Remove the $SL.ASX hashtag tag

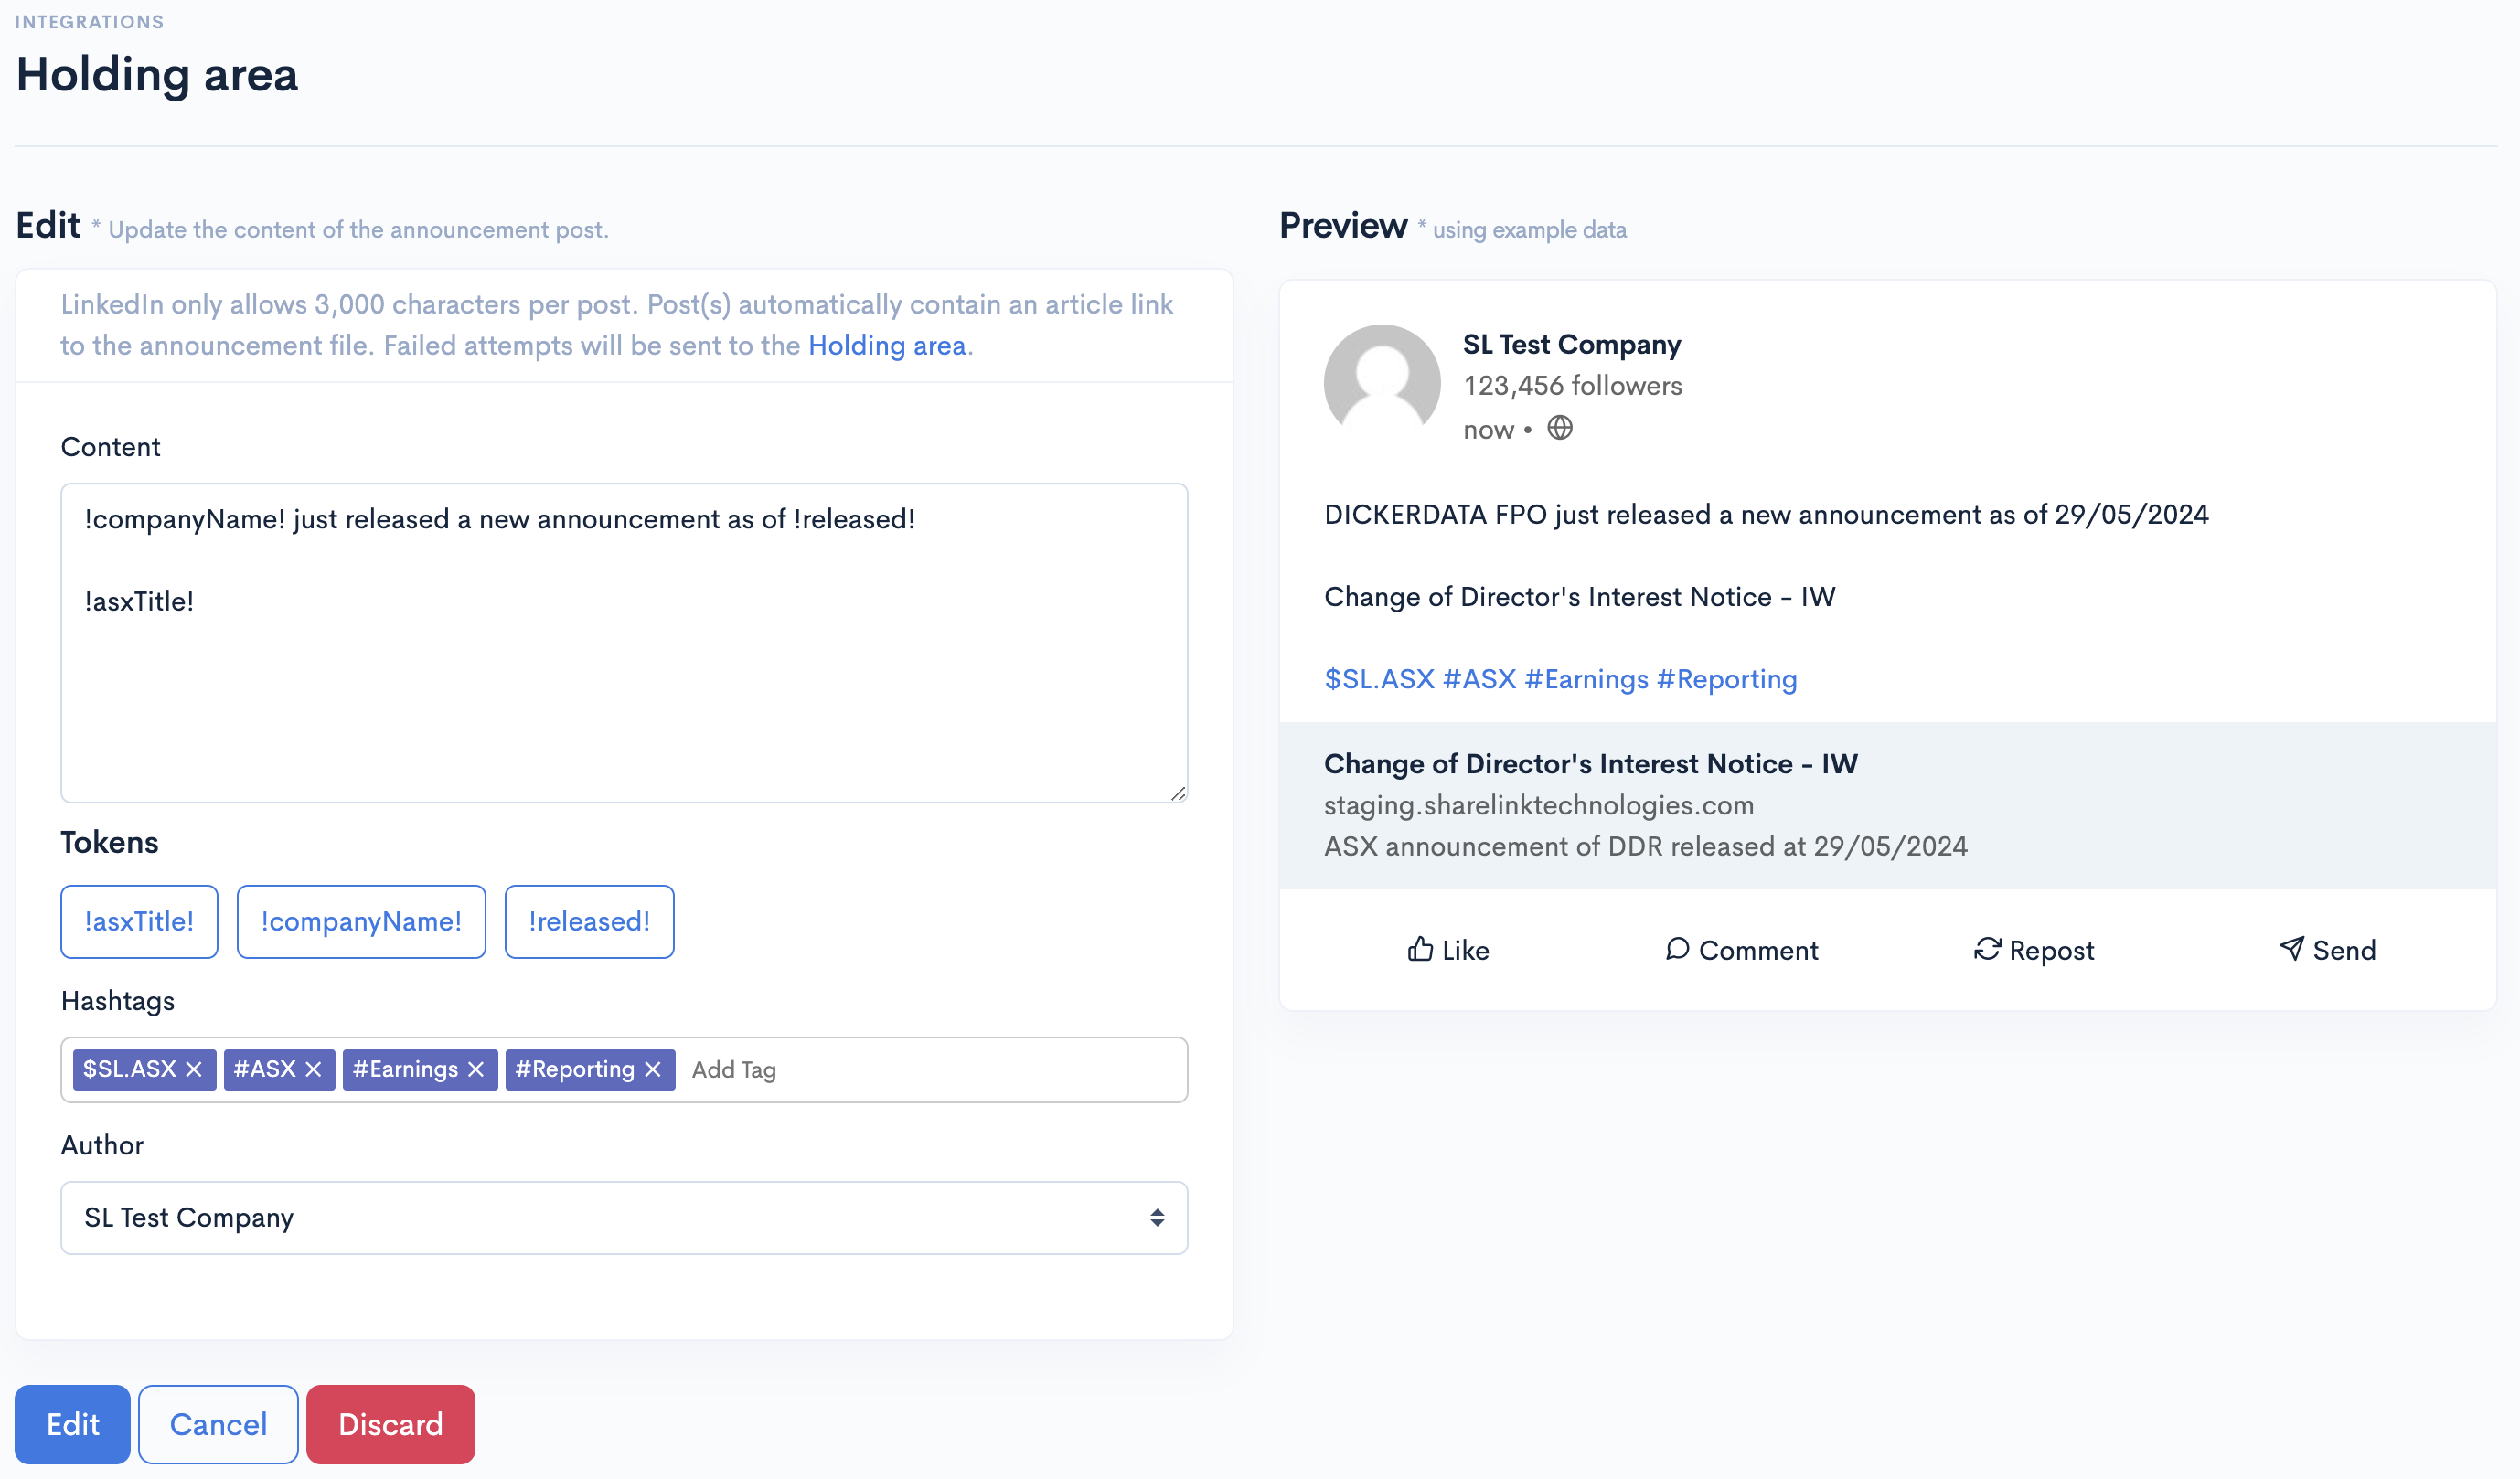(194, 1069)
